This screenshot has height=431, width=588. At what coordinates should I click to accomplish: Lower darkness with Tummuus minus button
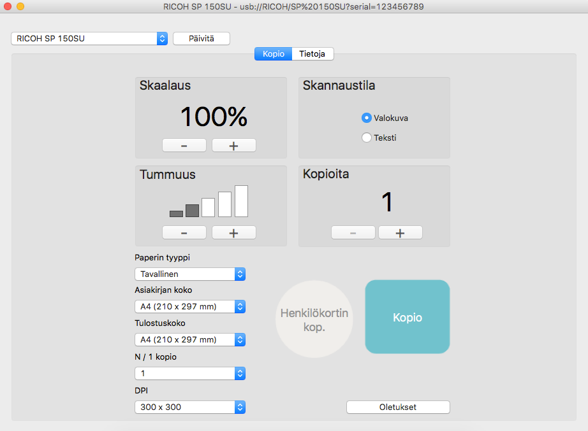[x=184, y=232]
